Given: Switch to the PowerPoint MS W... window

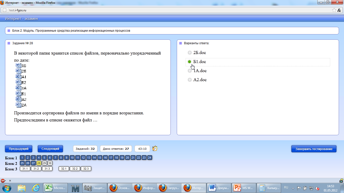Looking at the screenshot, I should coord(244,188).
